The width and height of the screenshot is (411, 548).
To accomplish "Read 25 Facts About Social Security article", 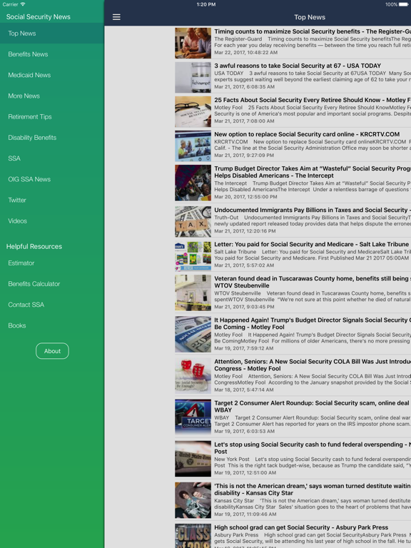I will tap(293, 111).
